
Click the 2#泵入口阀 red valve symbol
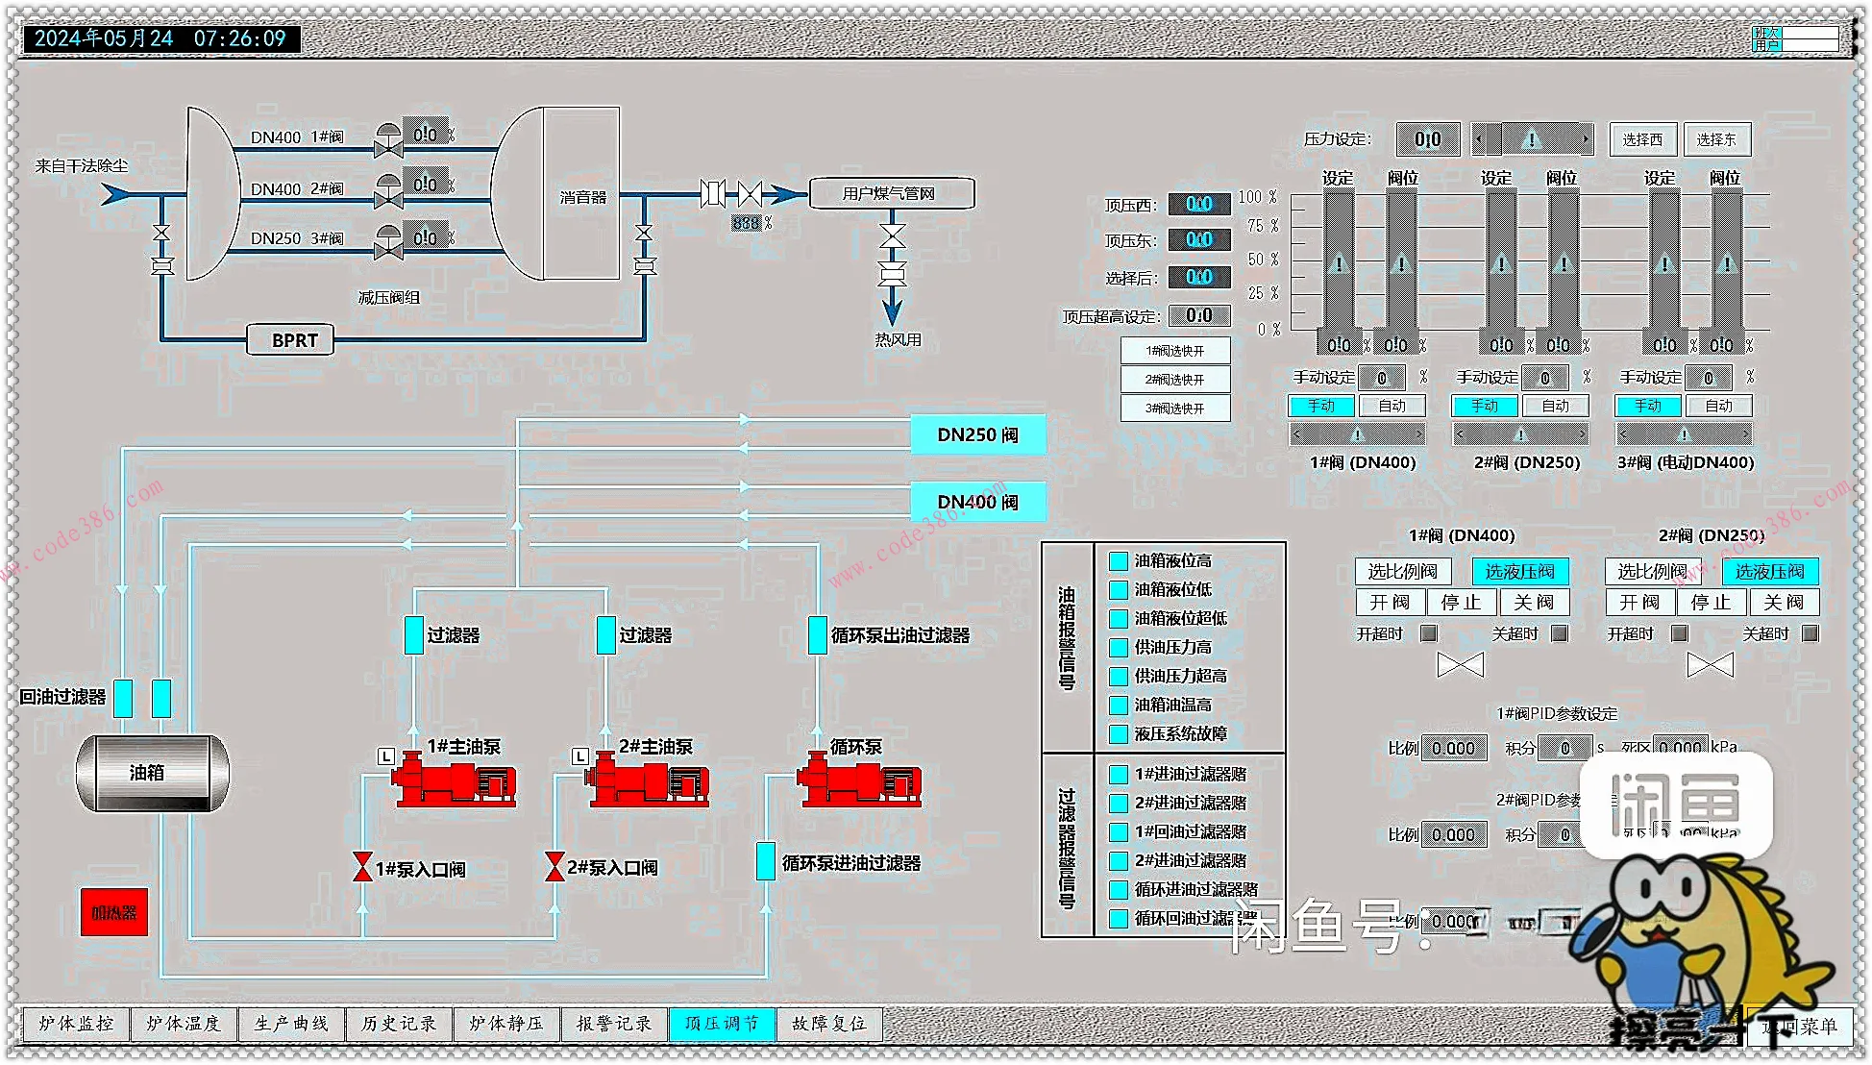(x=554, y=867)
